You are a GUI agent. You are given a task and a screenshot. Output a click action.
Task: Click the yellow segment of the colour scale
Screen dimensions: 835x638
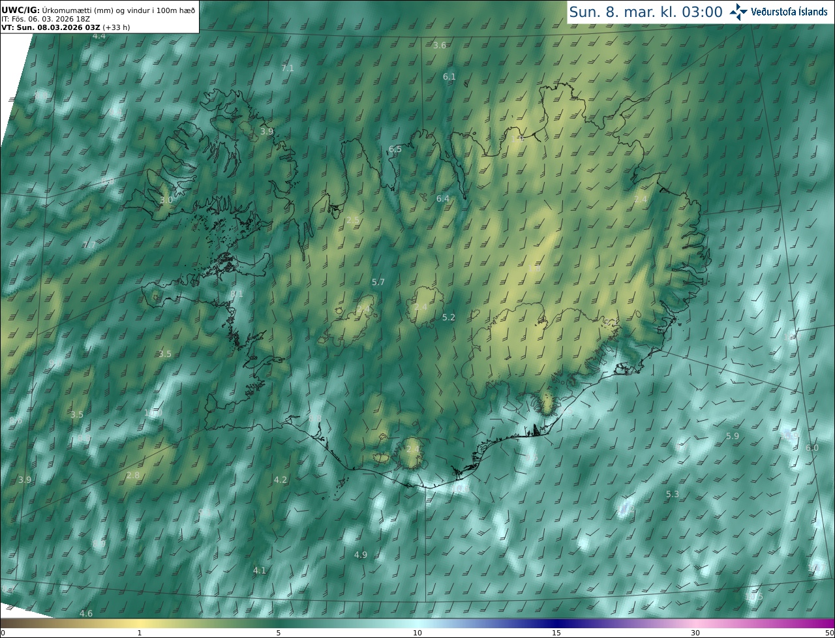coord(140,623)
